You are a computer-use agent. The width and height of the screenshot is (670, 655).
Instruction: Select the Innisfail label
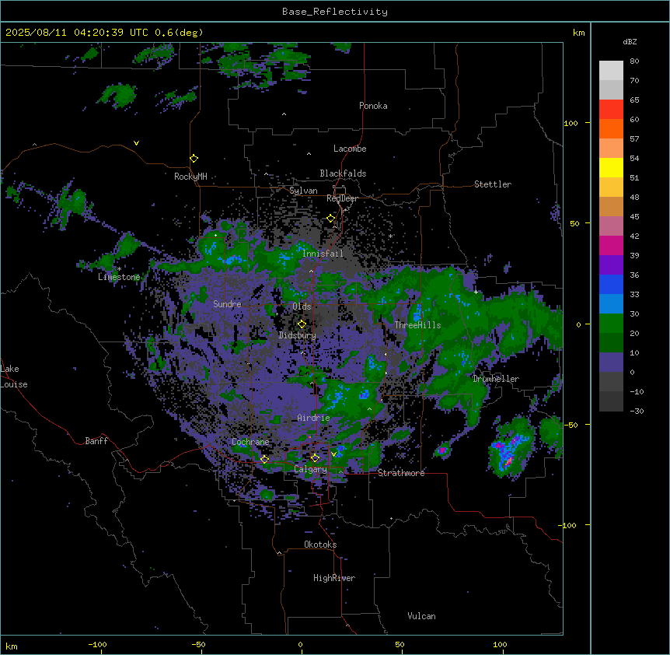323,254
